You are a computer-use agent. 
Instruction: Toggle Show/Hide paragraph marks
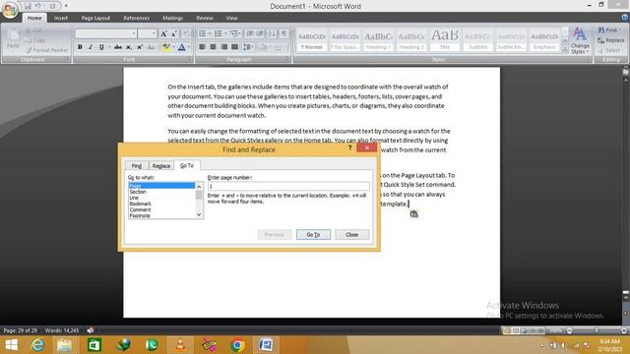283,33
